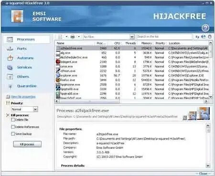Click the small icon beside process thumbnails
Image resolution: width=215 pixels, height=176 pixels.
(185, 118)
